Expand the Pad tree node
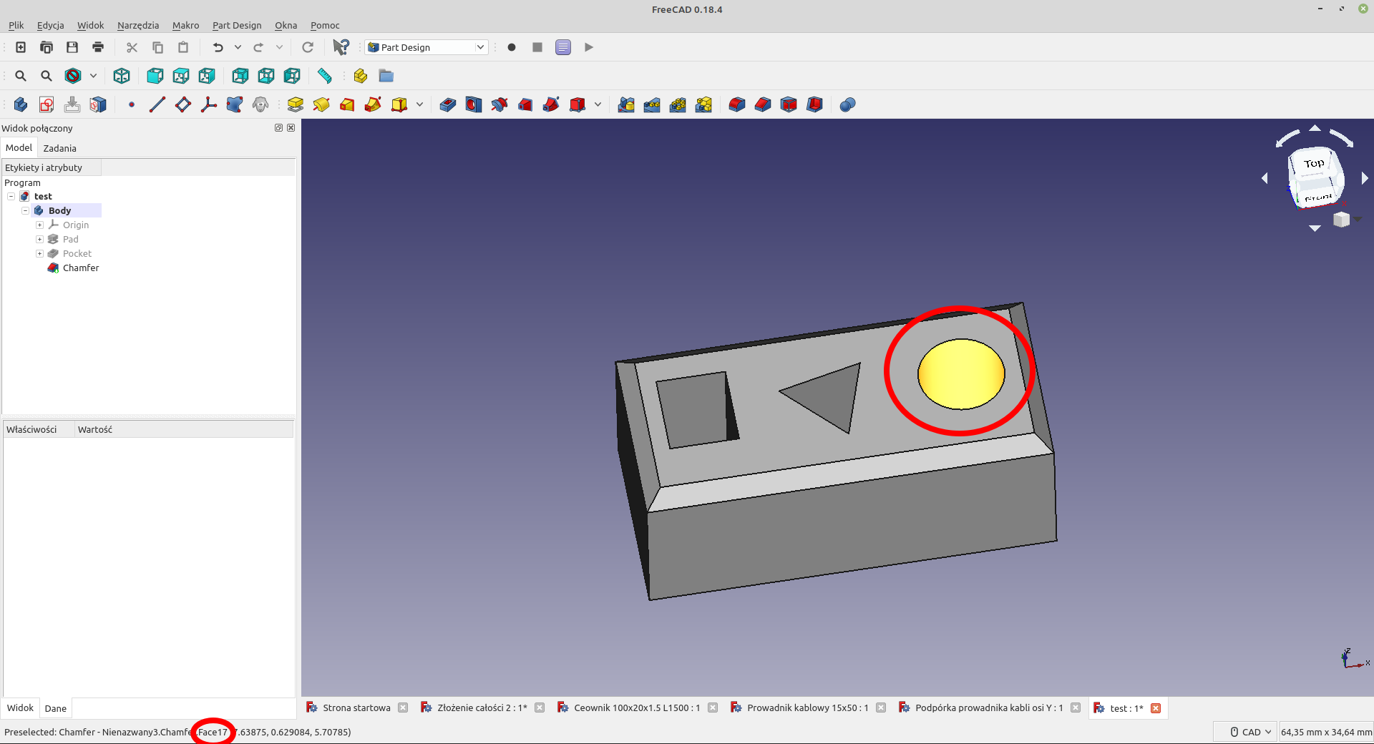The image size is (1374, 744). pos(40,239)
